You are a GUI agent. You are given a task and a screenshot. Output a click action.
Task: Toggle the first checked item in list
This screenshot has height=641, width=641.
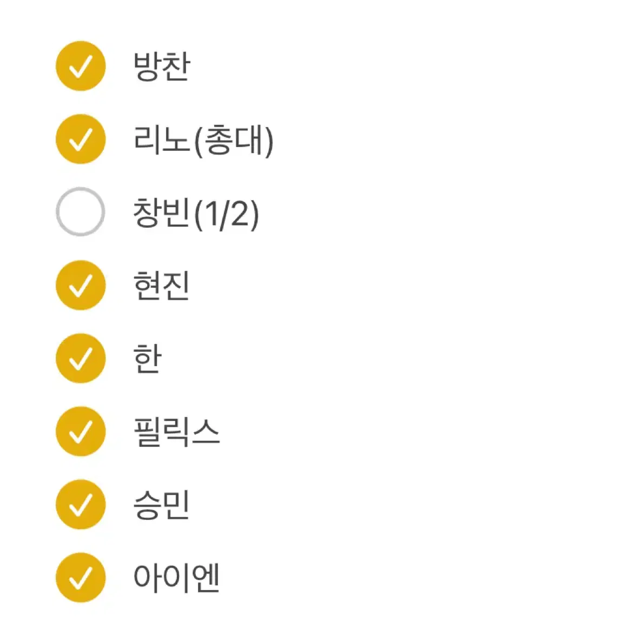(x=81, y=66)
